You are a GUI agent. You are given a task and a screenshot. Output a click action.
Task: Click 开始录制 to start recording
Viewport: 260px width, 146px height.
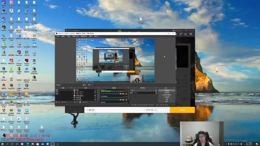(x=167, y=93)
